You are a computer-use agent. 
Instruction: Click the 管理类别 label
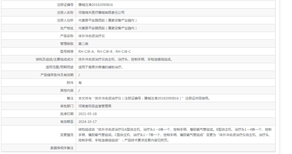pyautogui.click(x=67, y=44)
